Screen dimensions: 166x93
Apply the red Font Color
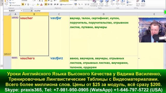coord(41,4)
